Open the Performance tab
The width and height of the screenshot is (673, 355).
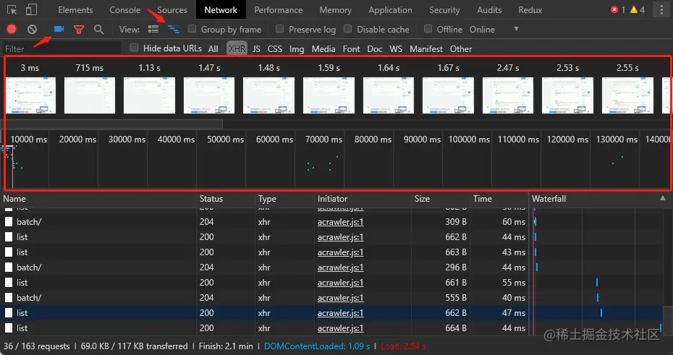coord(279,10)
